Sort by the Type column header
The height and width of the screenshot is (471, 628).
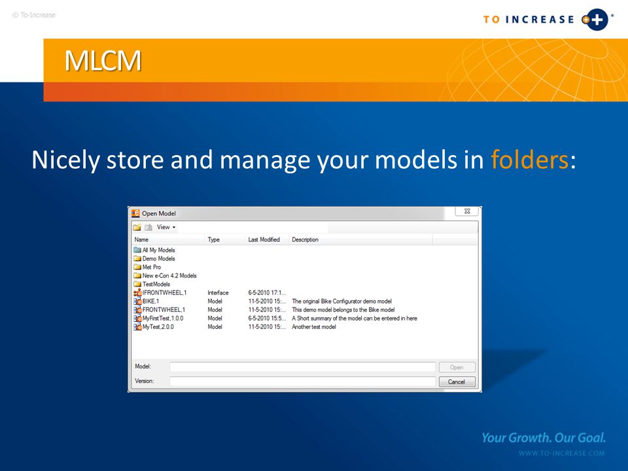pyautogui.click(x=224, y=239)
